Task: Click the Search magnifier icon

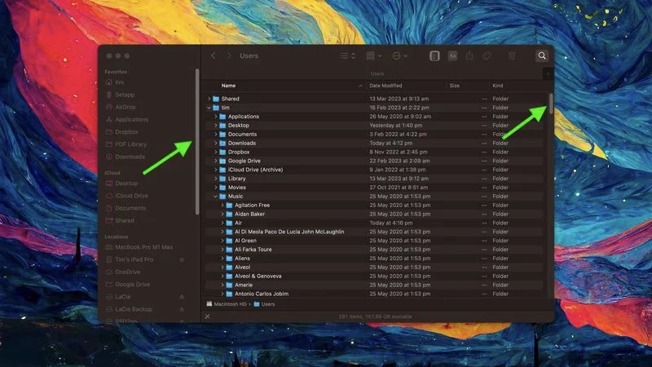Action: [x=542, y=55]
